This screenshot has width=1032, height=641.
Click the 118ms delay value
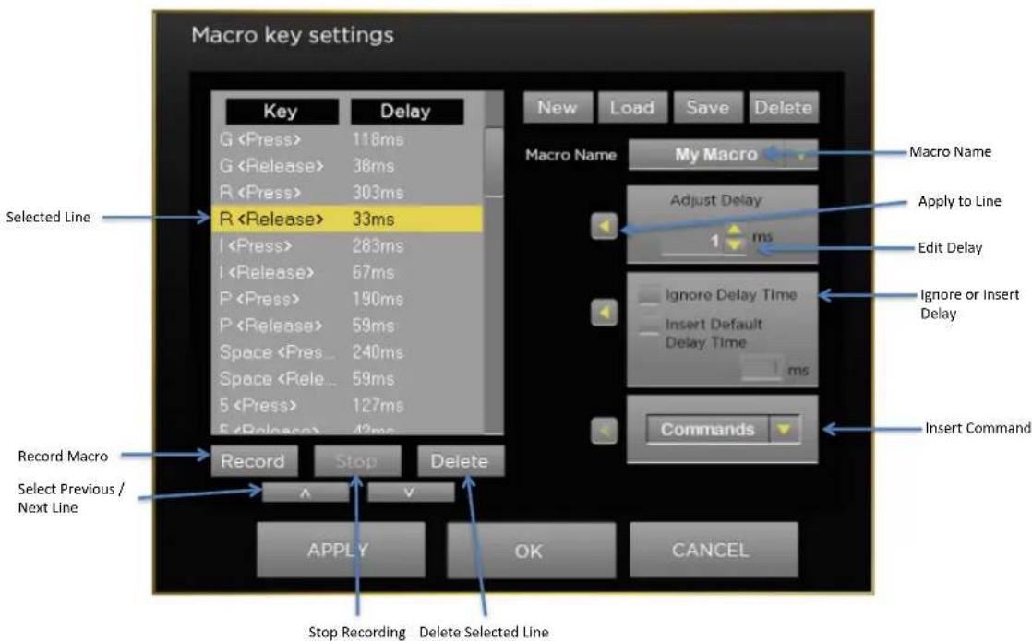pos(378,139)
